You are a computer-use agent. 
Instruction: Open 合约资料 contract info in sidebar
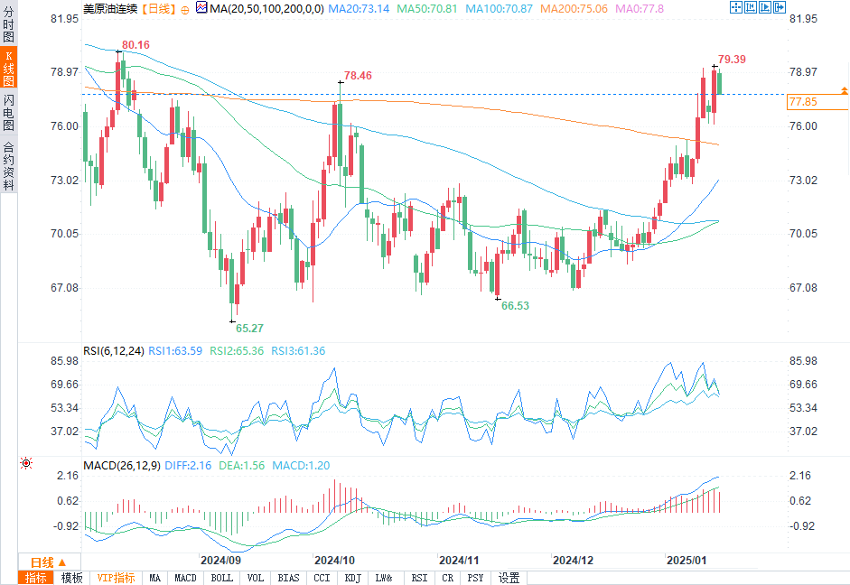pos(9,166)
